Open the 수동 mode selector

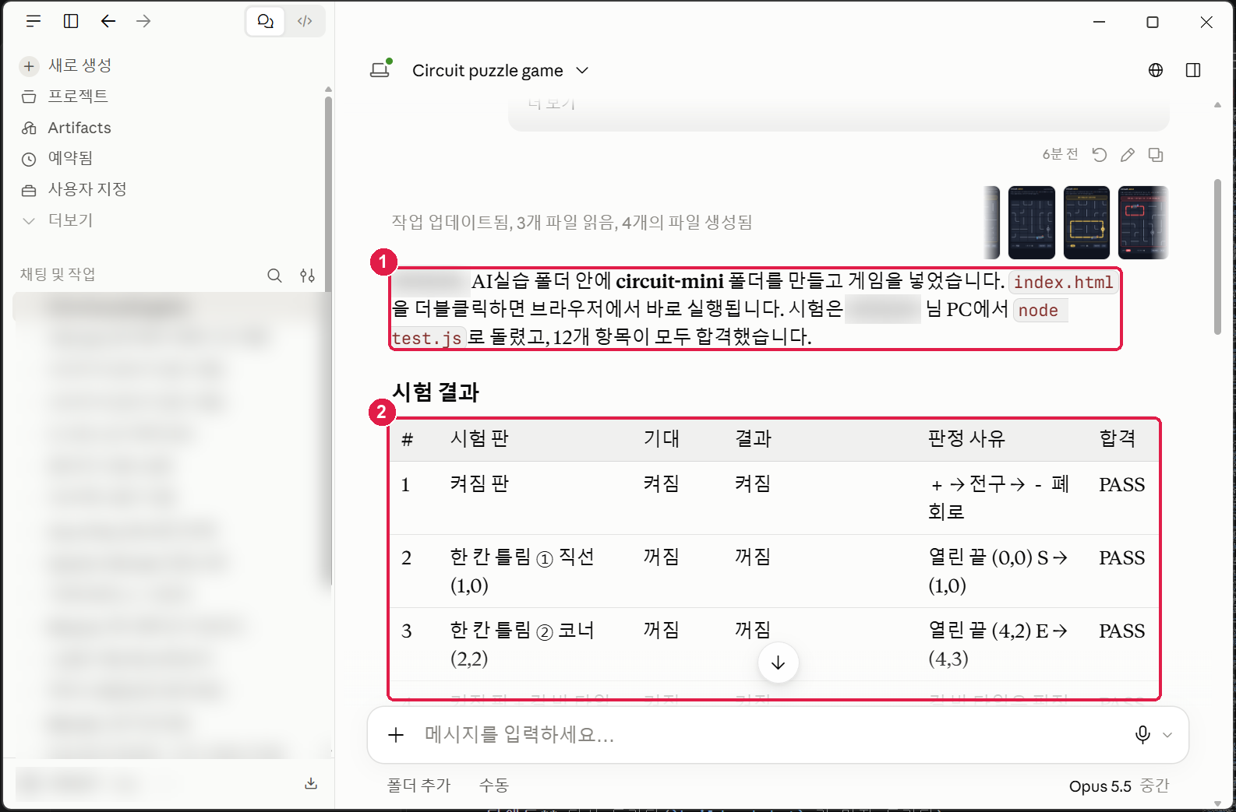(494, 786)
